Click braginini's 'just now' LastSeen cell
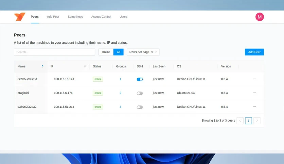The image size is (284, 164). 158,93
